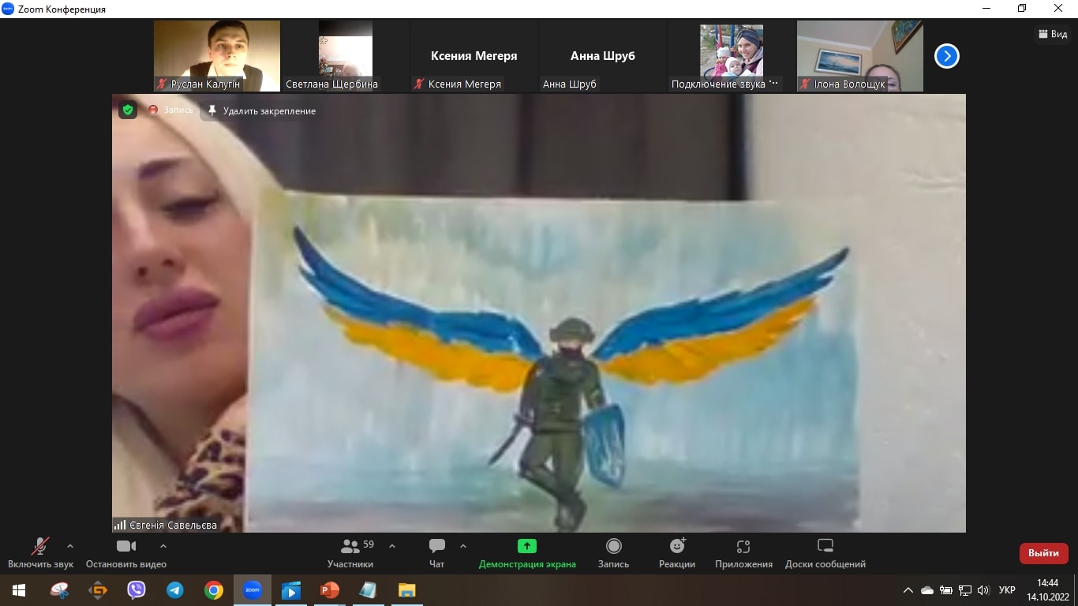Toggle meeting recording with Запись button
Screen dimensions: 1078x606
tap(613, 553)
